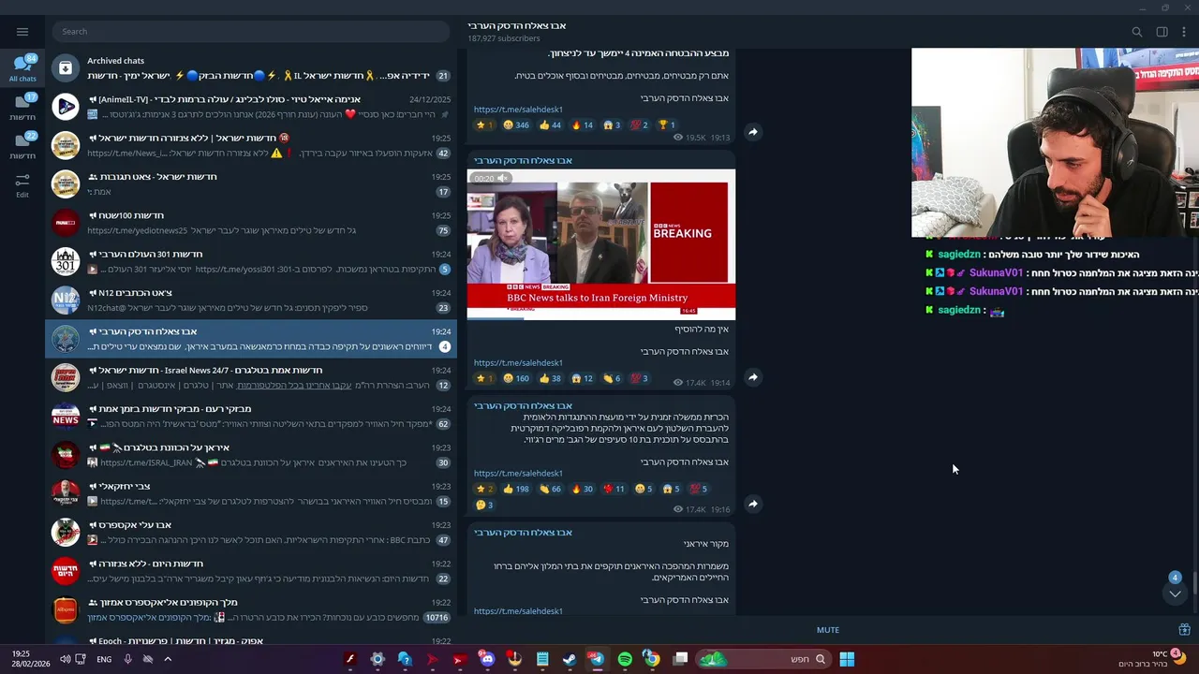
Task: Toggle thumbs-up reaction showing 44
Action: point(550,125)
